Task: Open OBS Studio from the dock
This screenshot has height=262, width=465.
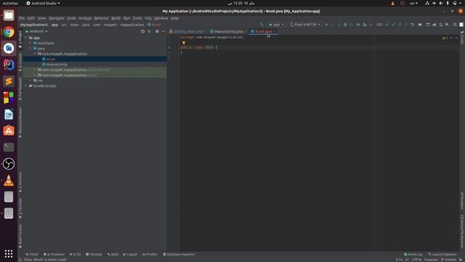Action: [9, 164]
